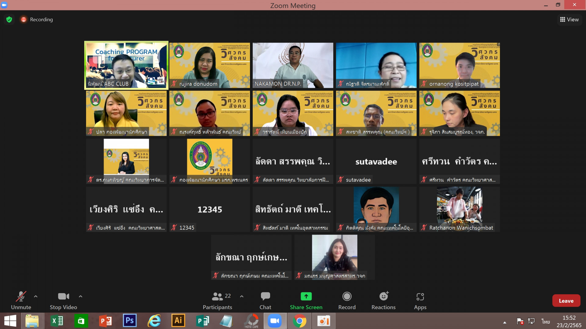Select the participant tile in the bottom row with a woman's video
586x329 pixels.
[x=335, y=257]
